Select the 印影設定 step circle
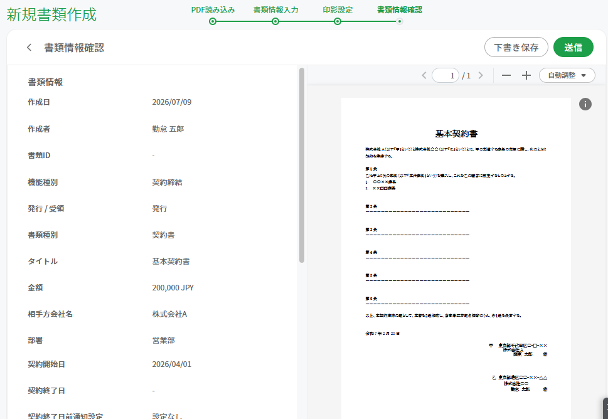The width and height of the screenshot is (608, 419). click(x=338, y=21)
